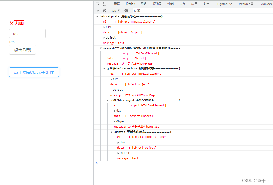Select the 控制台 tab
This screenshot has height=185, width=273.
(x=130, y=4)
